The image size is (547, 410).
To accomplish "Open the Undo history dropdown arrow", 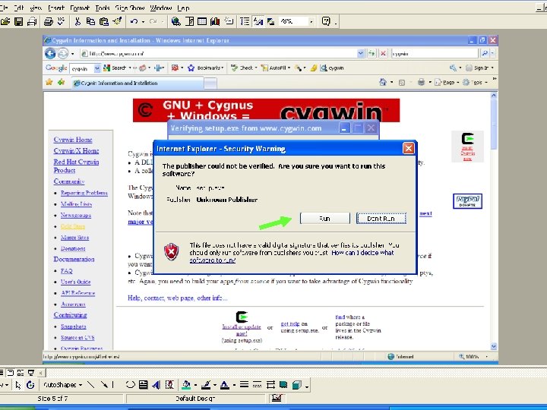I will [x=143, y=21].
